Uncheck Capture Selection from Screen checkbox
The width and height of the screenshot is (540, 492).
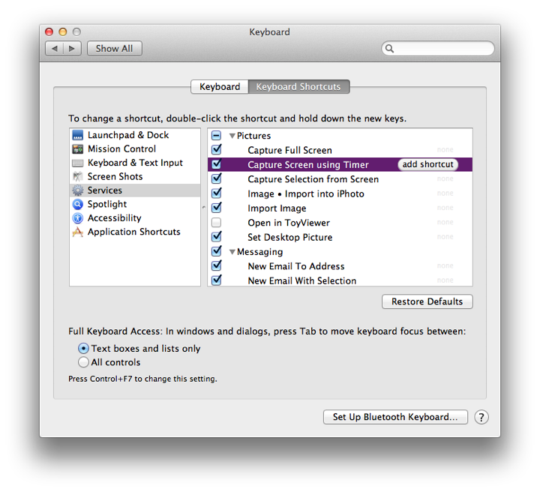[216, 178]
